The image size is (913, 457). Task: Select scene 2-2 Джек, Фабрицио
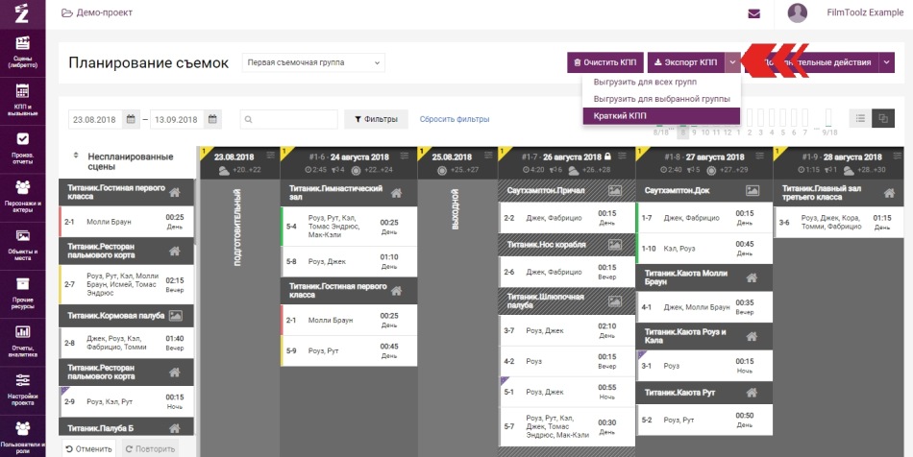click(x=567, y=218)
